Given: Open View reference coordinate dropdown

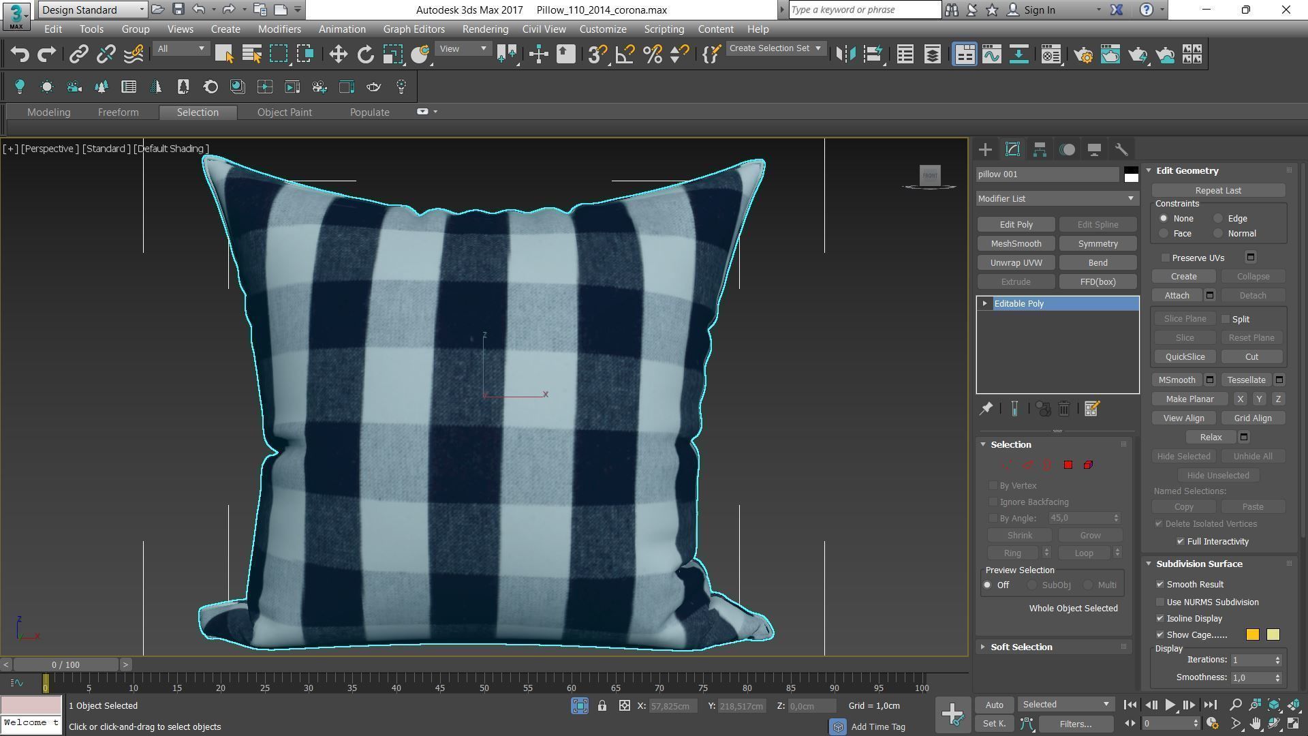Looking at the screenshot, I should [x=463, y=49].
